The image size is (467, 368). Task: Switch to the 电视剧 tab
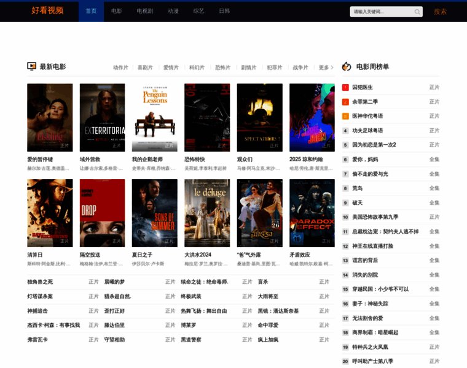coord(145,11)
